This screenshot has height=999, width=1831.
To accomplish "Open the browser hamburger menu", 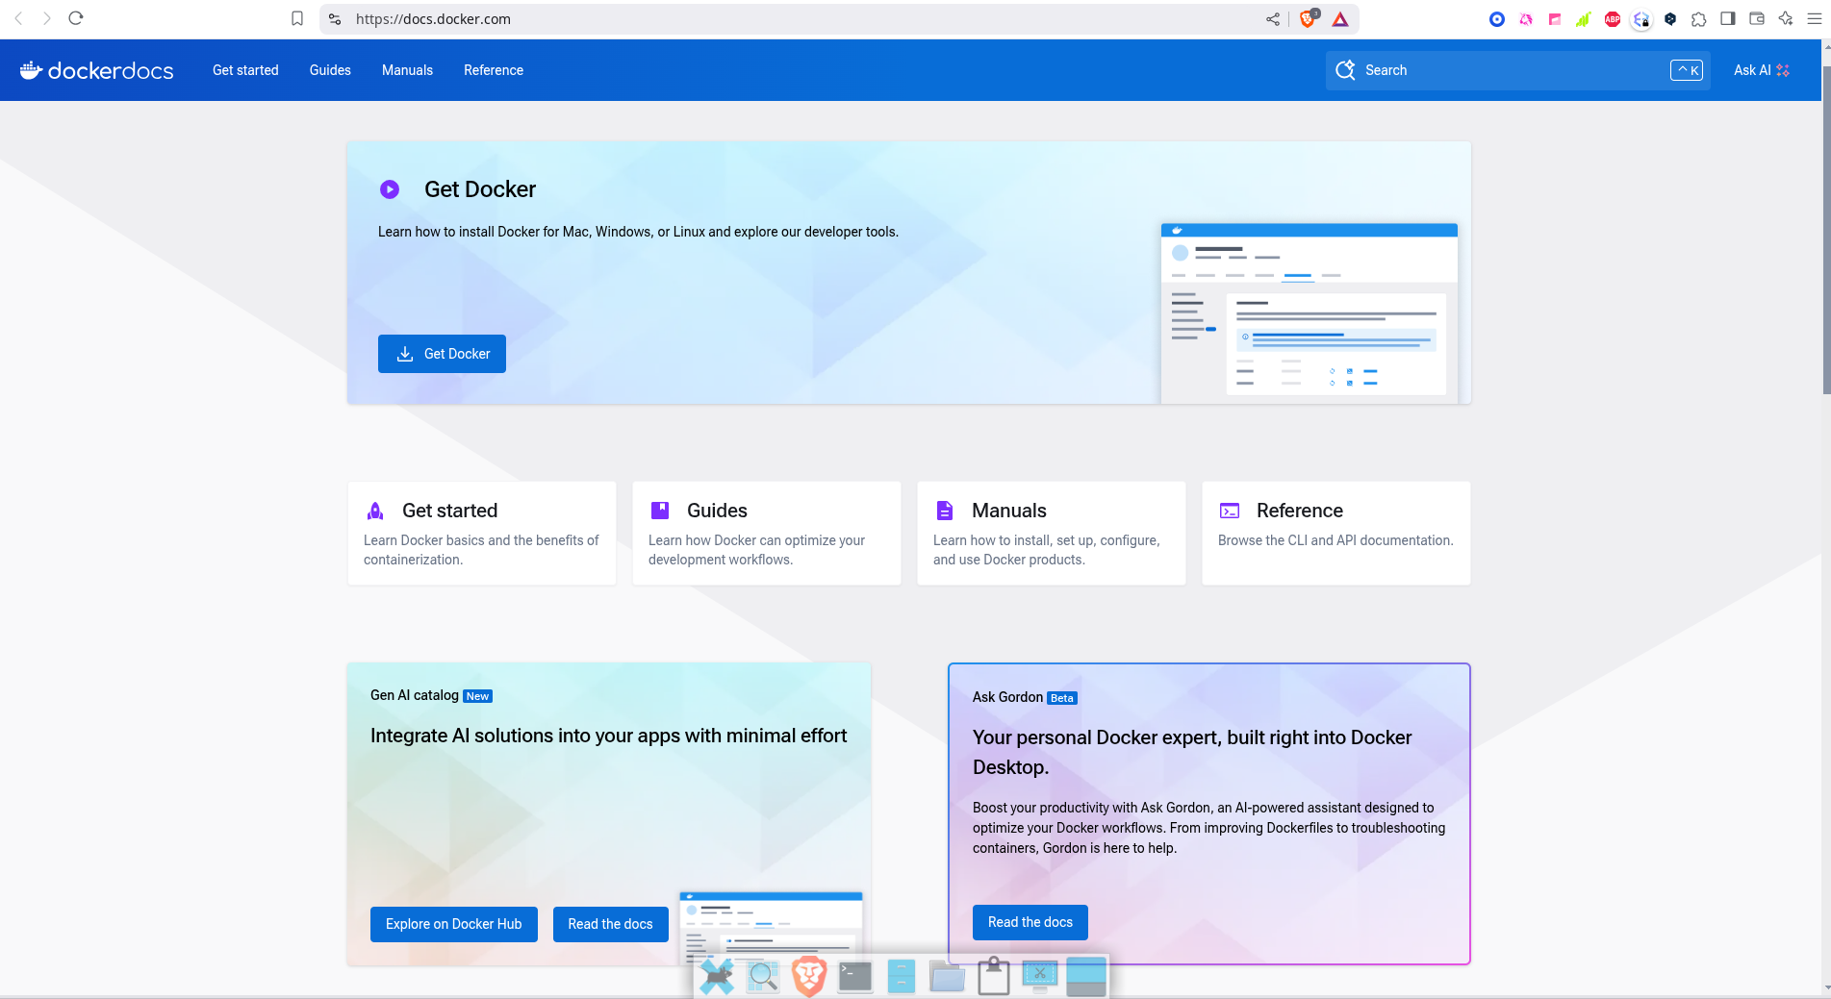I will (x=1815, y=18).
